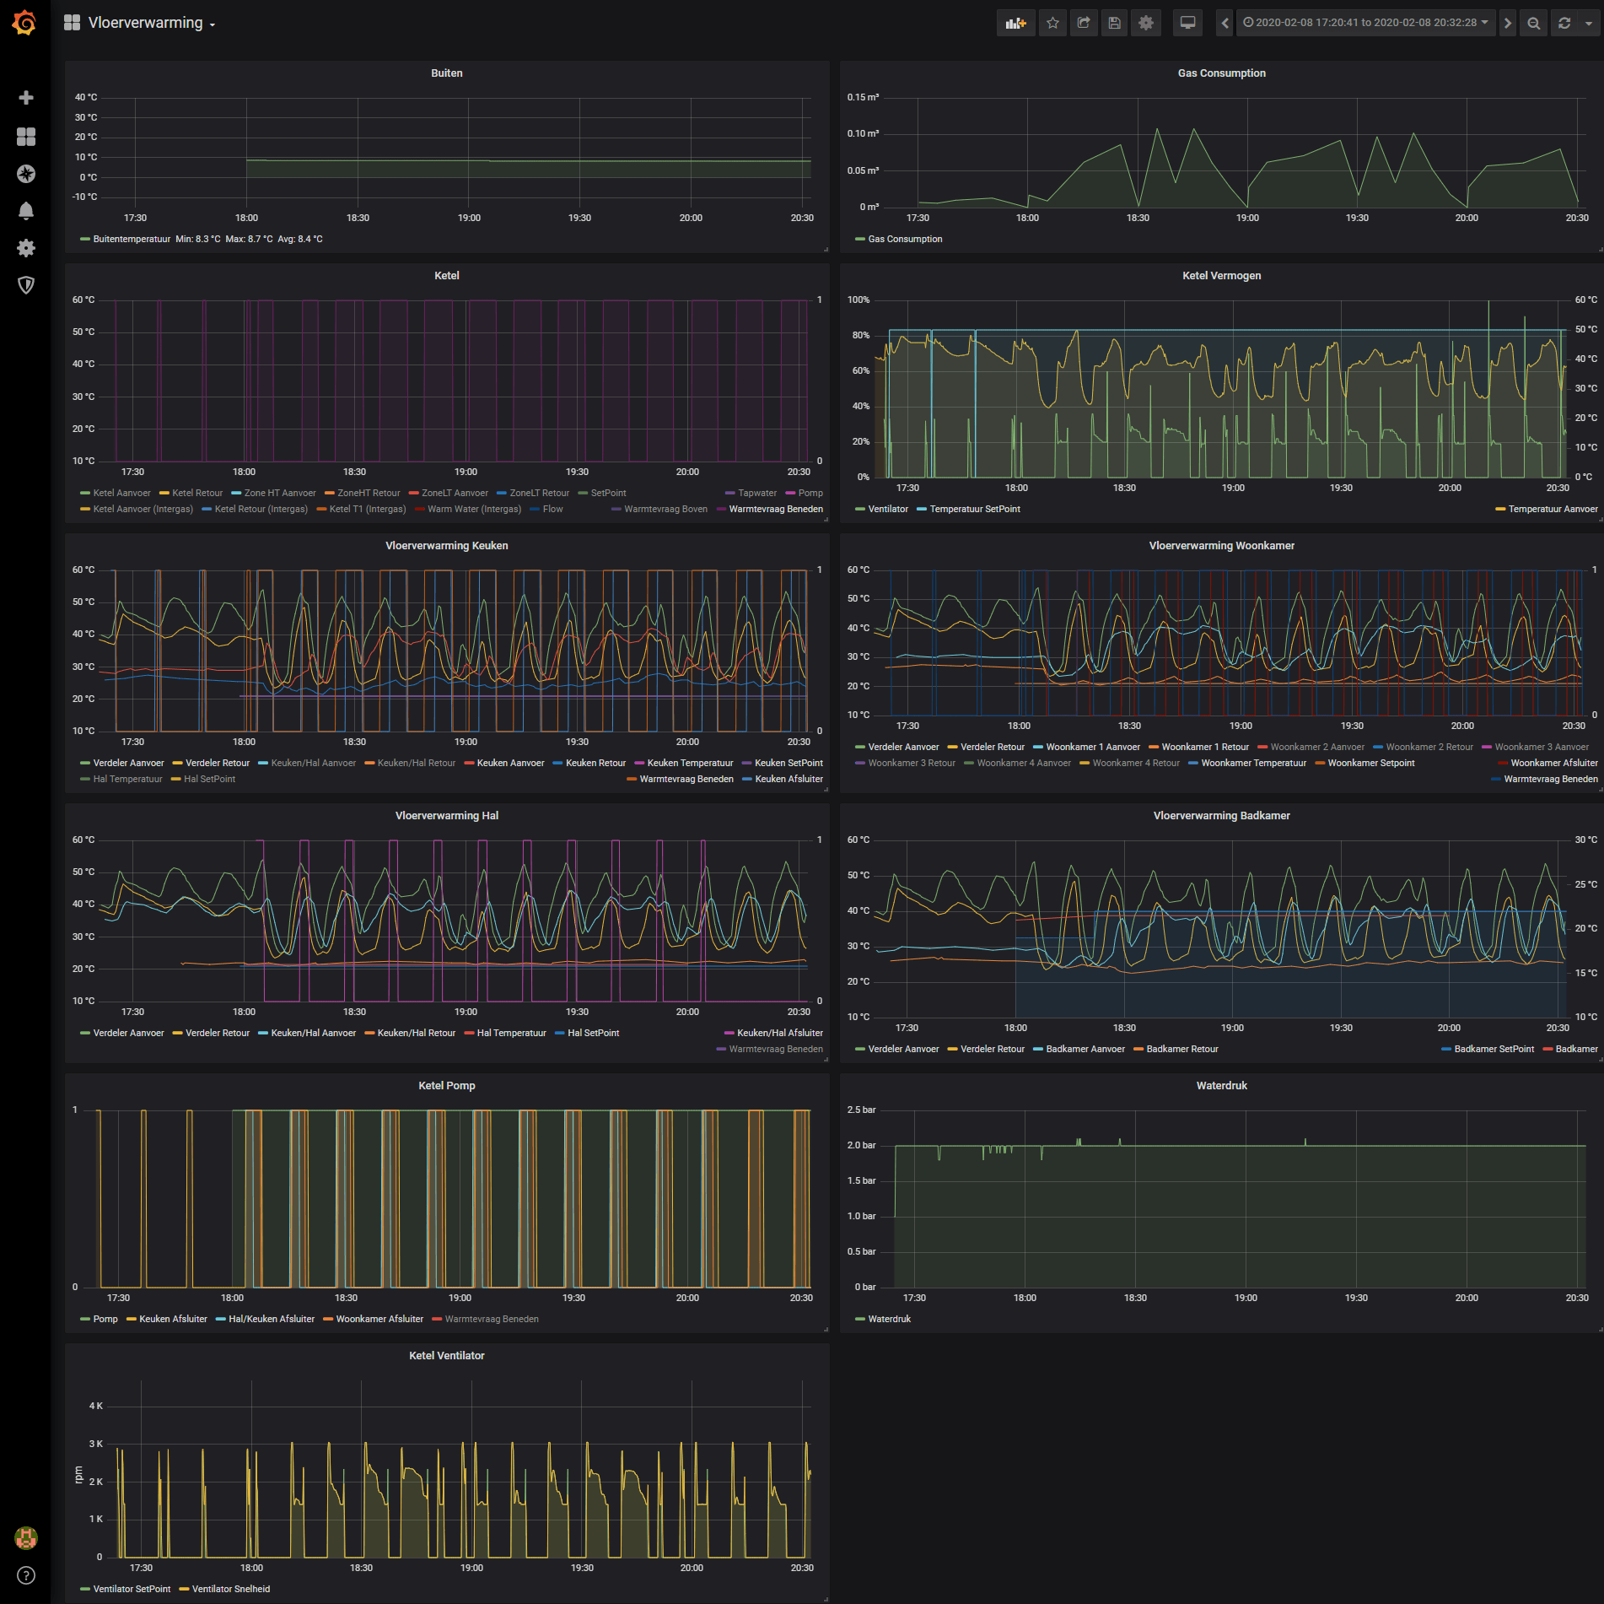Refresh the dashboard
This screenshot has width=1604, height=1604.
coord(1564,24)
